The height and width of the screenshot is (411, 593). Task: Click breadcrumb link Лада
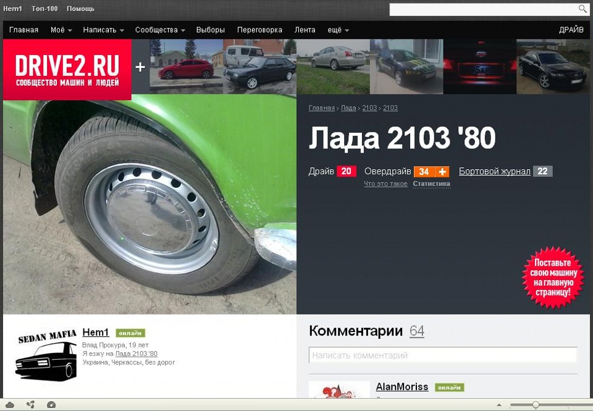pyautogui.click(x=348, y=108)
